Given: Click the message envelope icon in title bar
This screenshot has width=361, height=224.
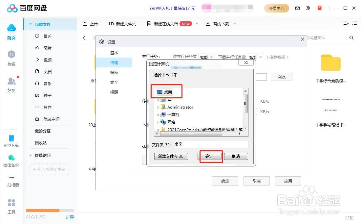Looking at the screenshot, I should point(297,8).
